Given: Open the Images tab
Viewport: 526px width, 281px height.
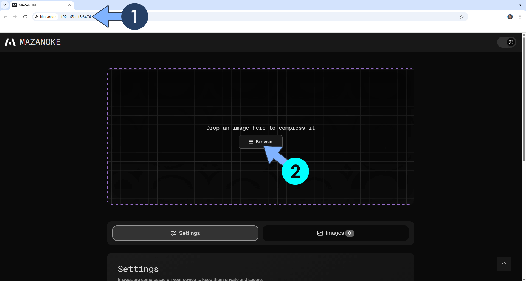Looking at the screenshot, I should pos(336,233).
